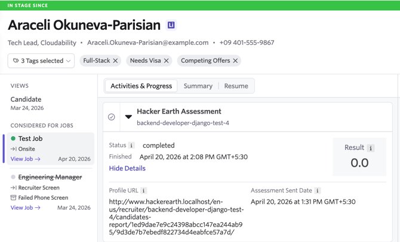
Task: Open View Job link for Test Job
Action: pos(25,159)
